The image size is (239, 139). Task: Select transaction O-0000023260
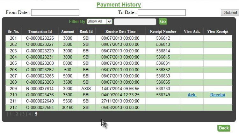click(x=40, y=63)
